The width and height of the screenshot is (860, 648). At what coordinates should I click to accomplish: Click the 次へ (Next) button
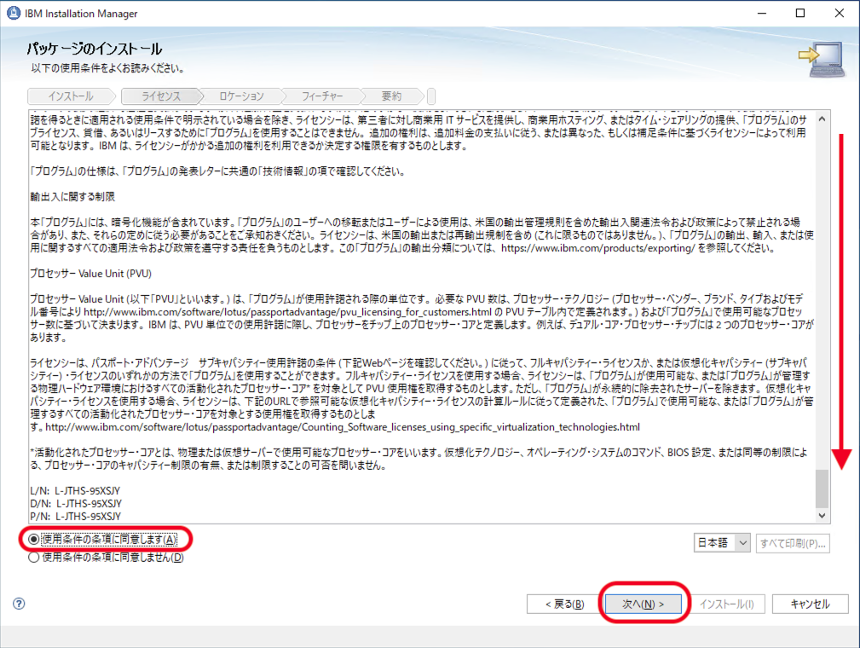coord(643,605)
